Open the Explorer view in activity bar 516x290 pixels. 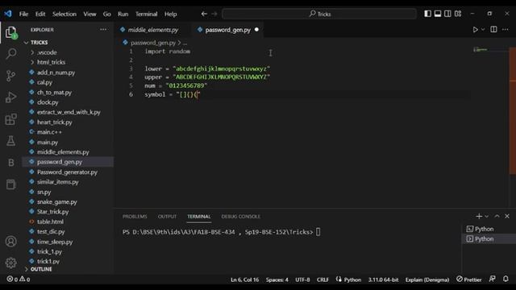coord(10,32)
